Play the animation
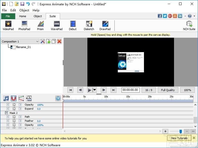This screenshot has width=198, height=148. pyautogui.click(x=89, y=90)
